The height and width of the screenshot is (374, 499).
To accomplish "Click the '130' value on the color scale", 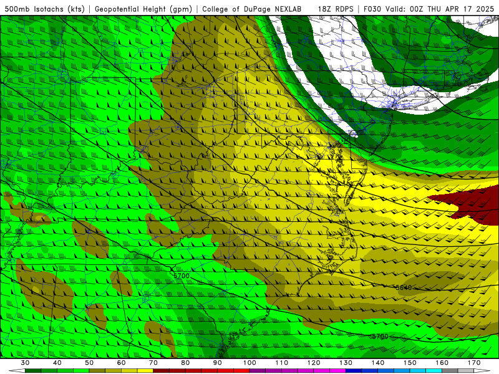I will [346, 363].
